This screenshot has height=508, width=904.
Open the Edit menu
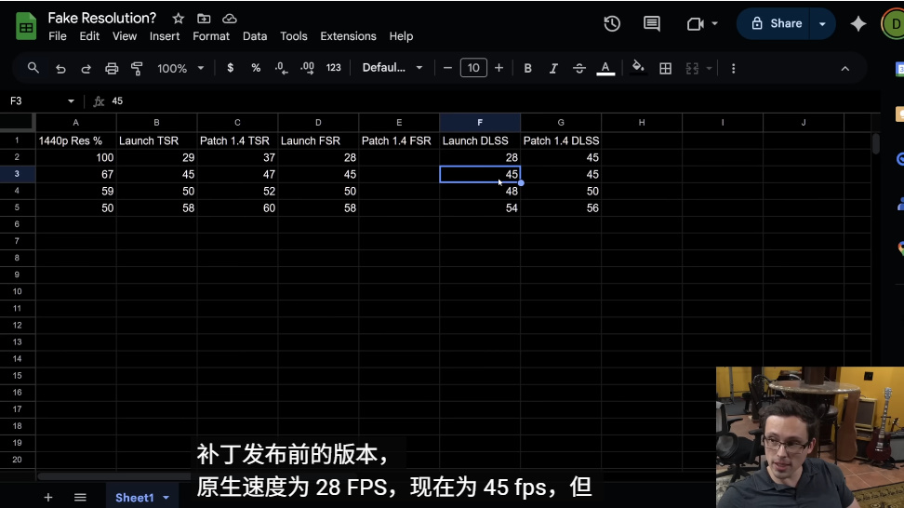click(x=89, y=36)
